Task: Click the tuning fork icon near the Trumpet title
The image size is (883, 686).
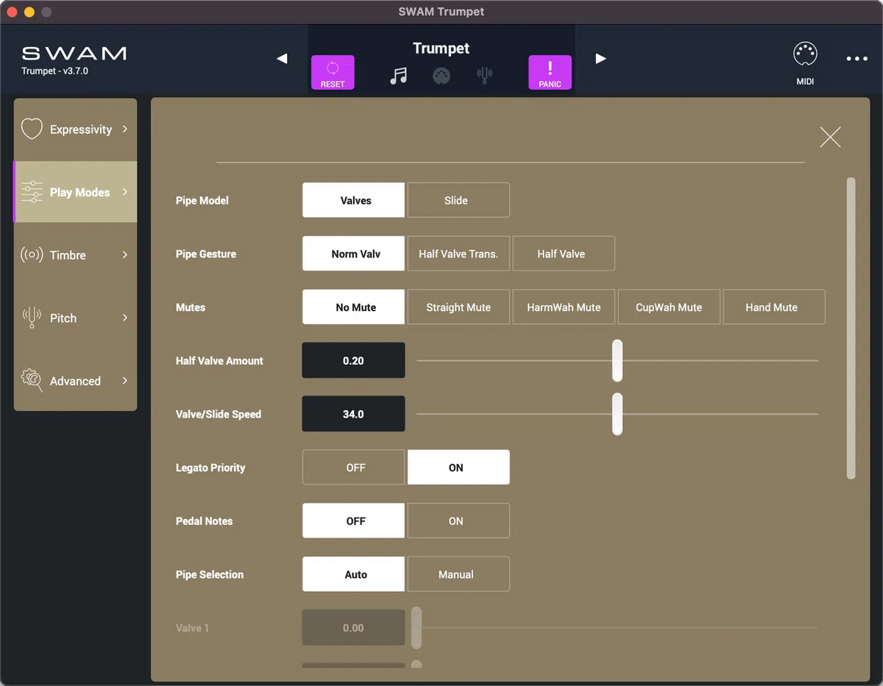Action: click(x=484, y=76)
